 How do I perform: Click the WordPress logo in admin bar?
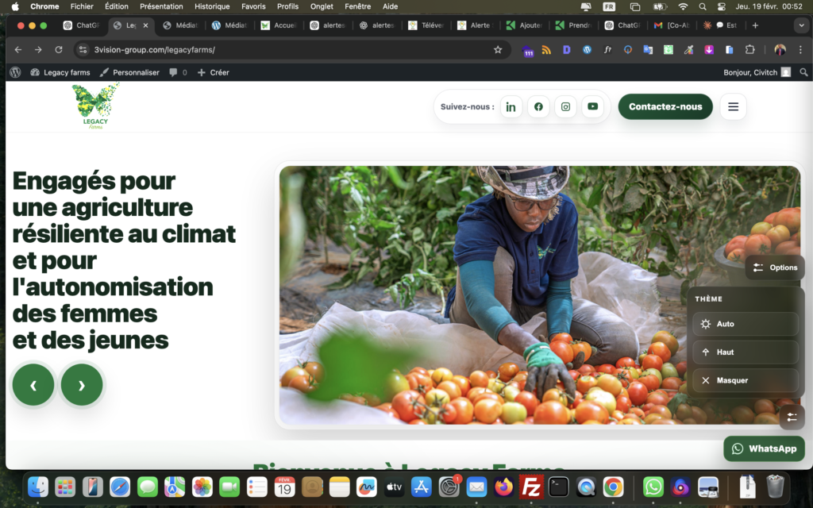pyautogui.click(x=15, y=72)
